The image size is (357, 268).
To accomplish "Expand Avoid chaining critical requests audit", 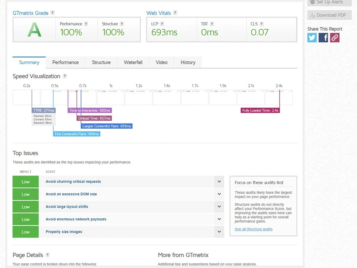I will (219, 182).
